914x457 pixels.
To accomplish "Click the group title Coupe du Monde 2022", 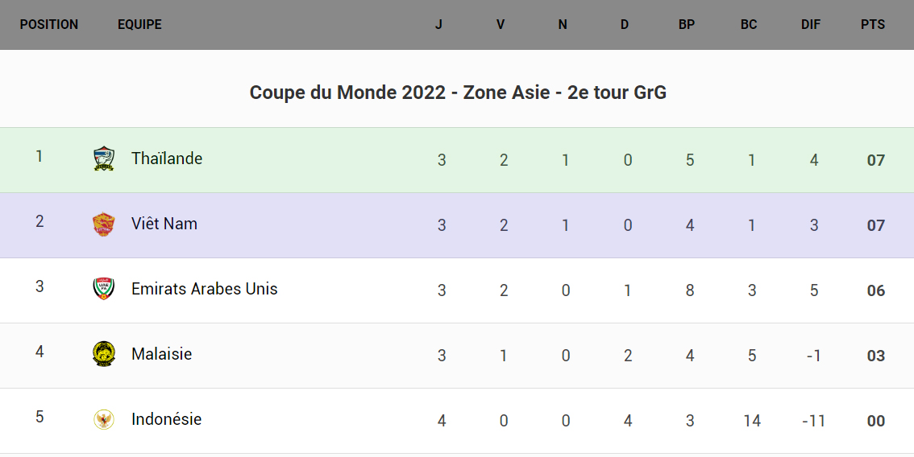I will 458,93.
